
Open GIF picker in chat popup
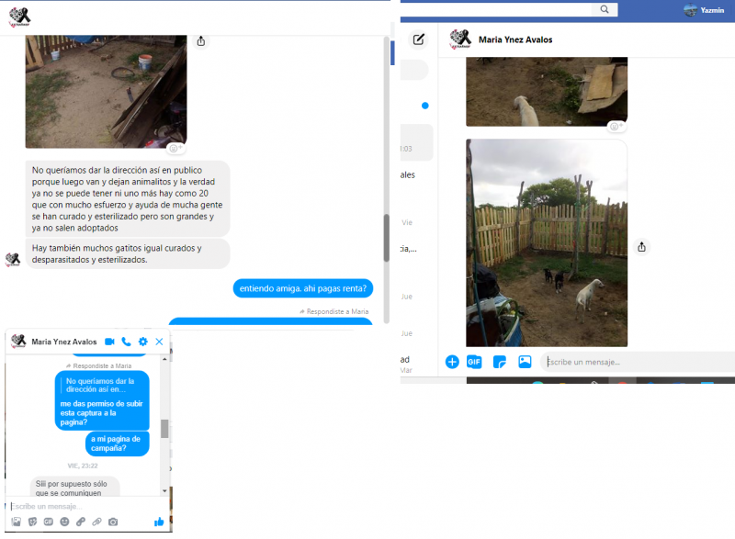pyautogui.click(x=49, y=522)
